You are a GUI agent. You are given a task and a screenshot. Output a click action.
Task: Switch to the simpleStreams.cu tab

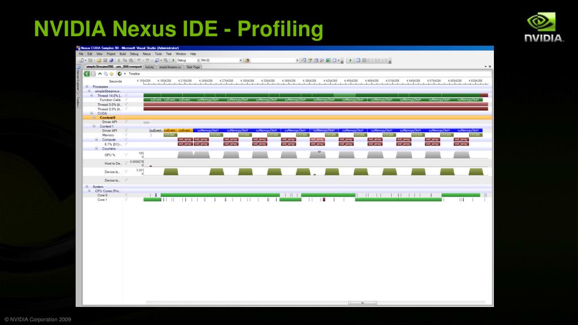(x=170, y=67)
